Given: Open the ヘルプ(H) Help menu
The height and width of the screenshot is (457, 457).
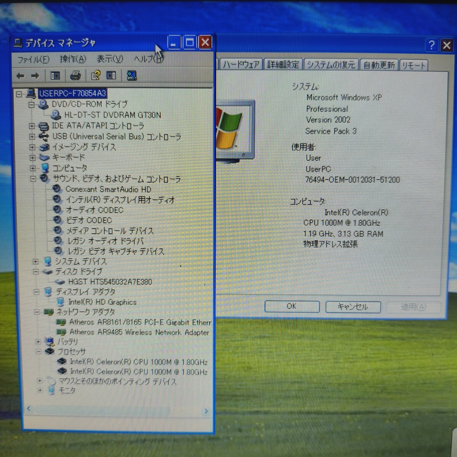Looking at the screenshot, I should [148, 59].
